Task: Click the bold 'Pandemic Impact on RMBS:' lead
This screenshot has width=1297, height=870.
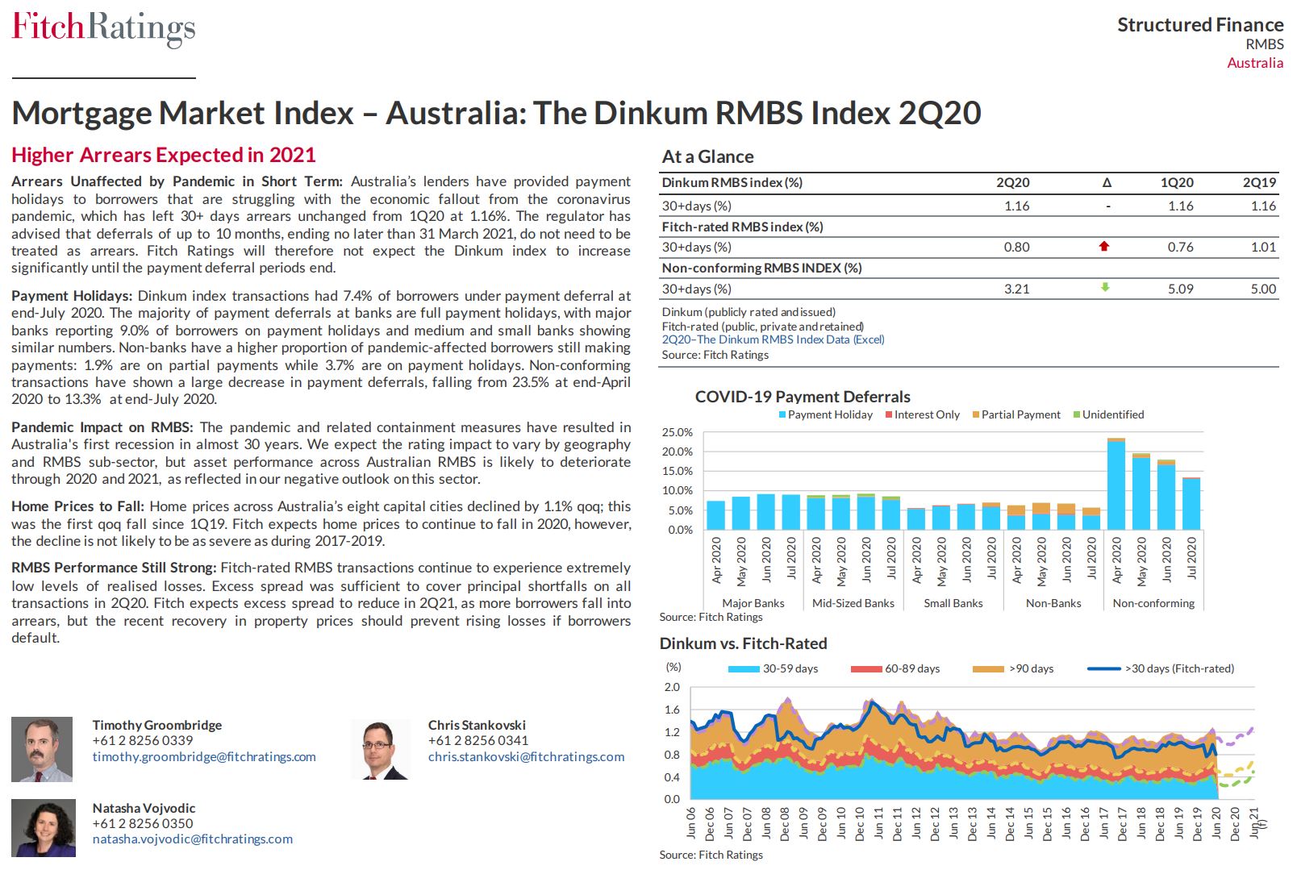Action: pyautogui.click(x=102, y=427)
